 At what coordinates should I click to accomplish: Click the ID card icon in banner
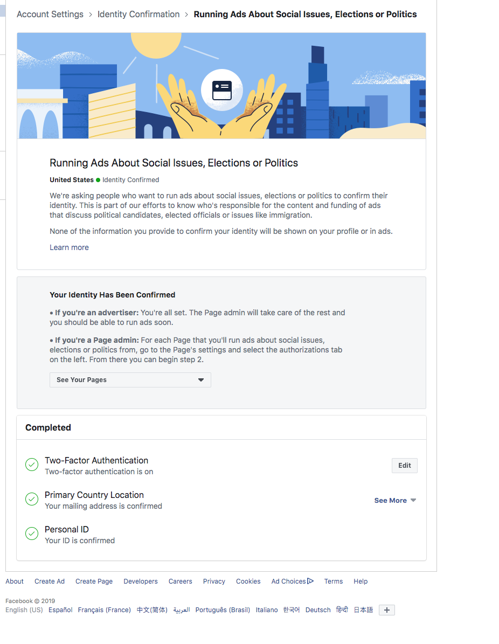coord(222,91)
